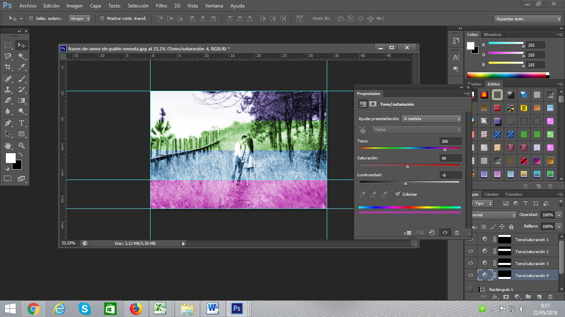The width and height of the screenshot is (565, 317).
Task: Select the Eraser tool
Action: 8,100
